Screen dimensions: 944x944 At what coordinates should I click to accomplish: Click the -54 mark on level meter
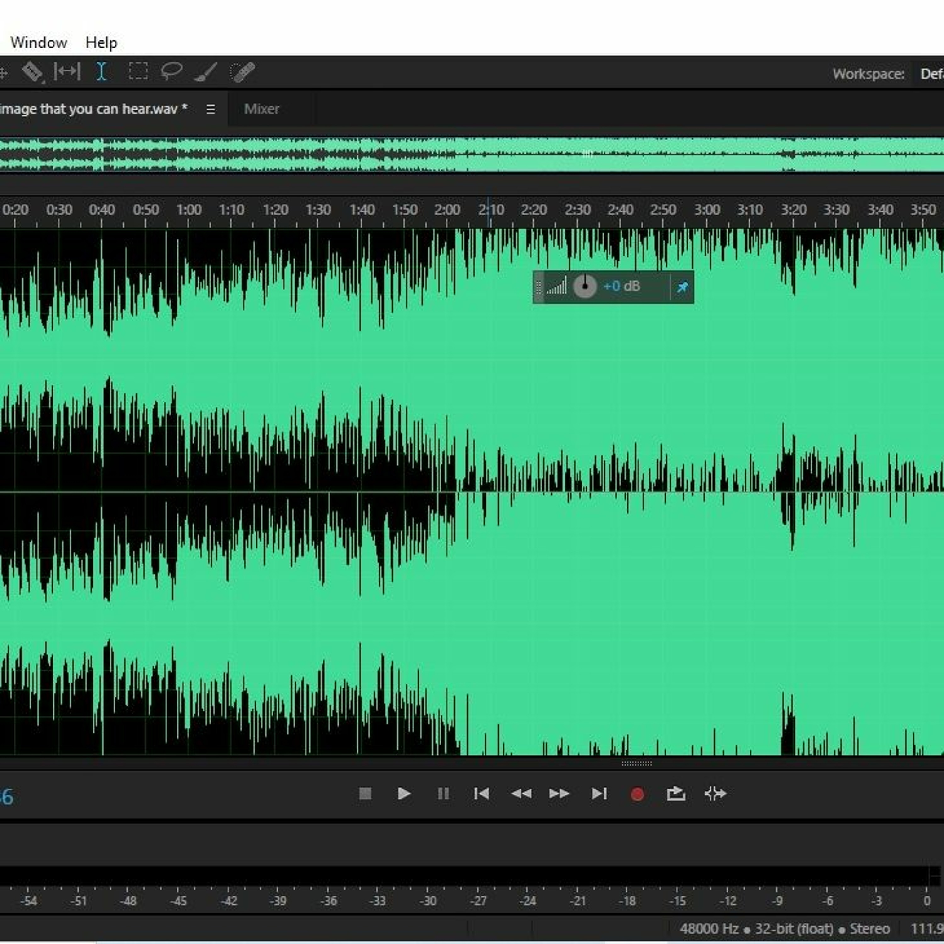tap(29, 901)
